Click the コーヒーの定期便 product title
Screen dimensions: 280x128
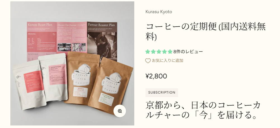[205, 32]
